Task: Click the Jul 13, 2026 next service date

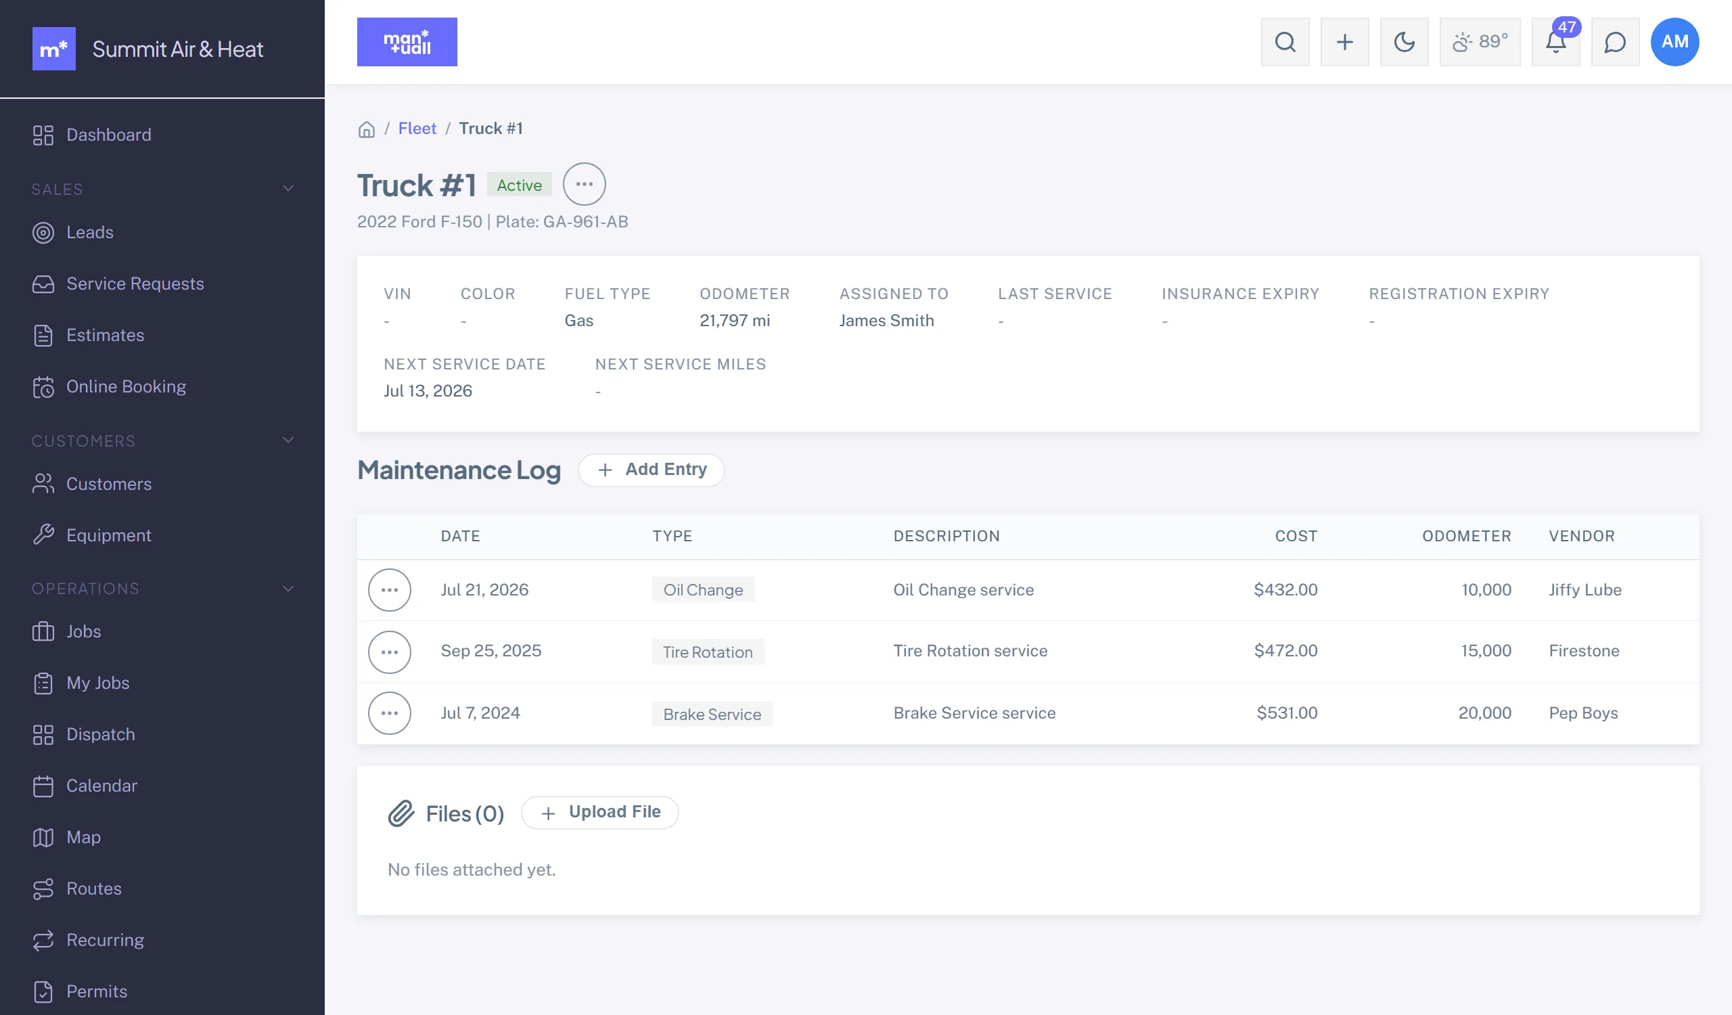Action: click(428, 390)
